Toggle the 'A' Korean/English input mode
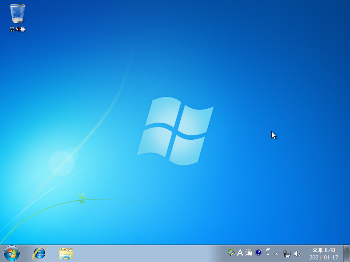 click(240, 252)
